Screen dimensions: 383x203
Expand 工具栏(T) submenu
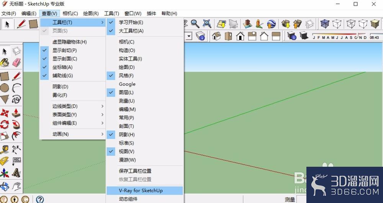(x=72, y=23)
